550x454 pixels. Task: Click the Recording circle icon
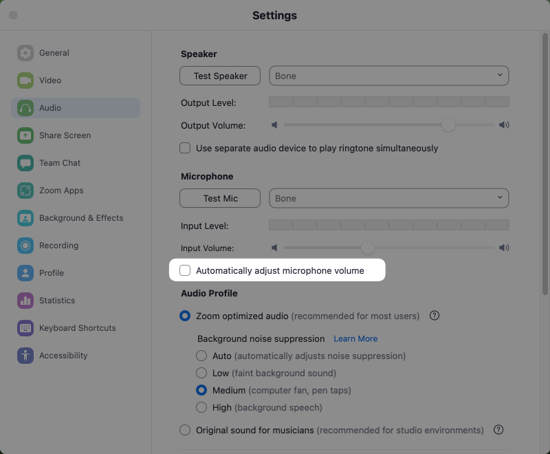point(25,246)
